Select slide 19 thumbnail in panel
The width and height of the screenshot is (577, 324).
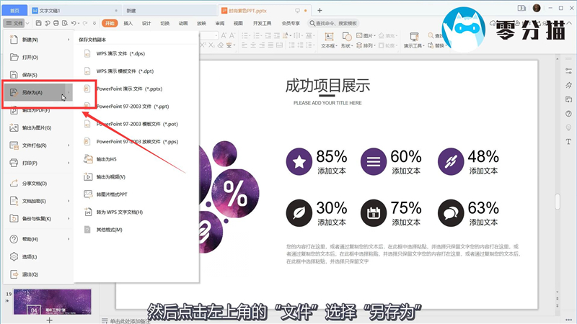point(52,302)
